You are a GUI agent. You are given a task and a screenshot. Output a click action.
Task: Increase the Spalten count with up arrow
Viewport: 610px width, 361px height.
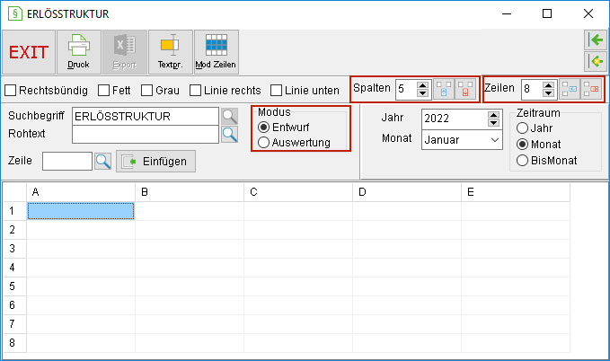422,85
